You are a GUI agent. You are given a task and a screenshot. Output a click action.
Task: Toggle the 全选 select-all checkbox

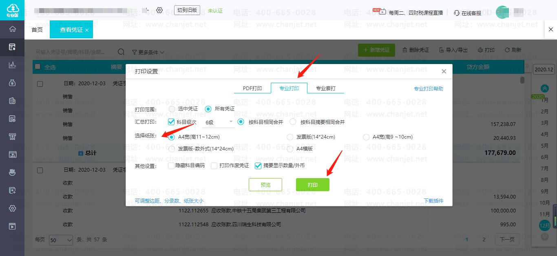[38, 67]
